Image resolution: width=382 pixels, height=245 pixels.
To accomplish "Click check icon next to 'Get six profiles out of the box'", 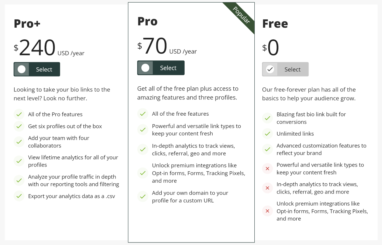I will click(19, 126).
